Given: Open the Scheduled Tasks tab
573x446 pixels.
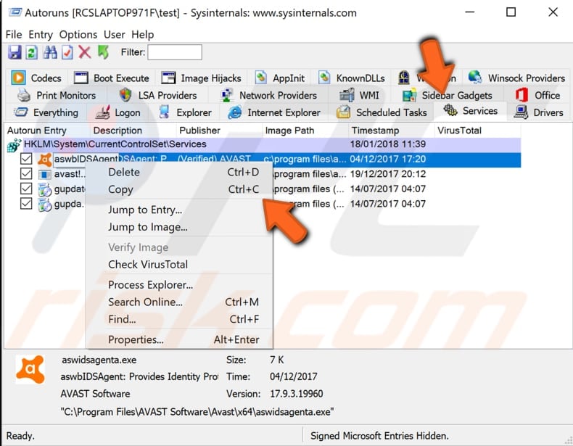Looking at the screenshot, I should (x=382, y=112).
